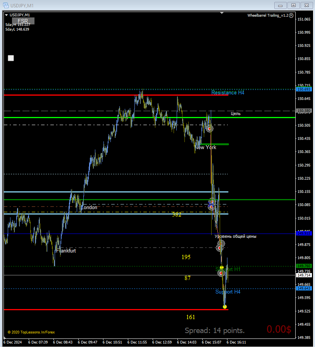Image resolution: width=315 pixels, height=347 pixels.
Task: Click the yellow 195 level number
Action: point(186,257)
